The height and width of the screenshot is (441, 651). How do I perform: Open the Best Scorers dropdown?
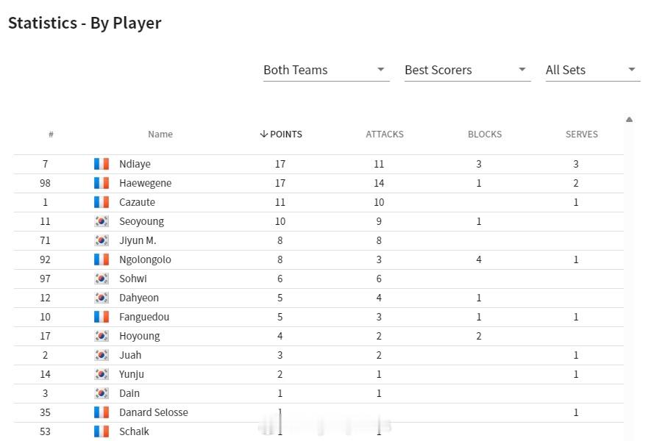tap(468, 70)
